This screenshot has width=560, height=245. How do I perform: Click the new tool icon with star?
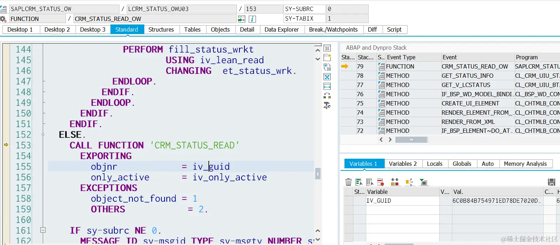coord(327,58)
